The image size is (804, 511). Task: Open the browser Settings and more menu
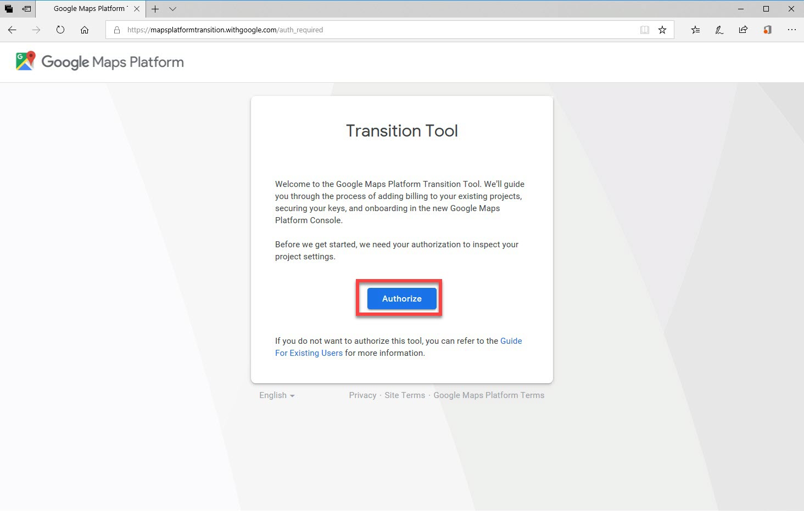pos(791,30)
